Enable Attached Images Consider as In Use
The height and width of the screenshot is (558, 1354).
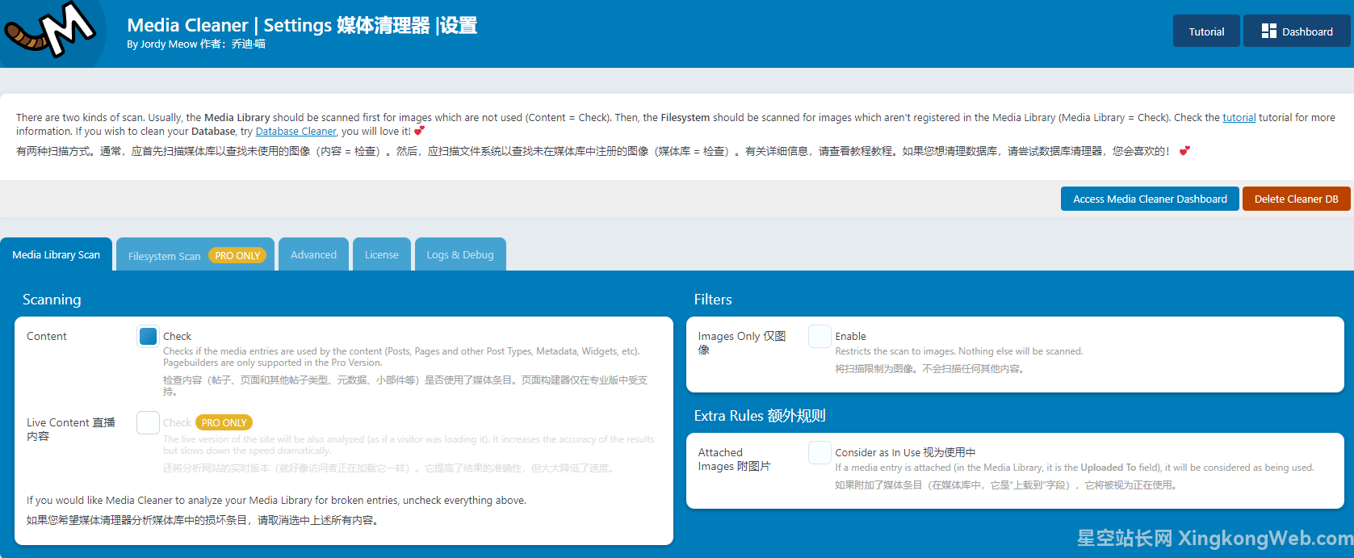tap(820, 452)
